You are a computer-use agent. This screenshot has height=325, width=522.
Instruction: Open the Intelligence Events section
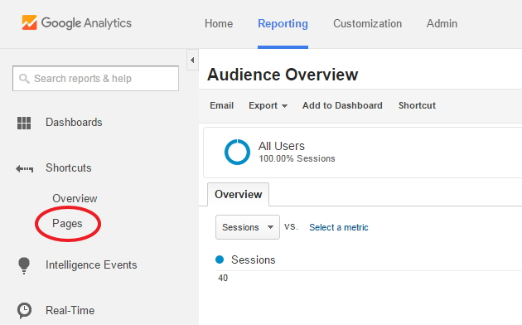(91, 265)
